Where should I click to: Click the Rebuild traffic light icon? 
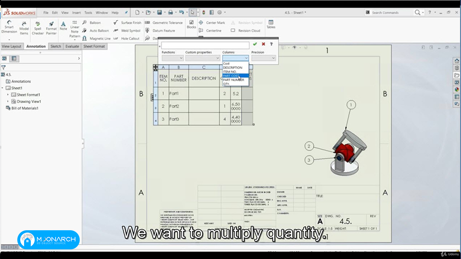(x=204, y=12)
